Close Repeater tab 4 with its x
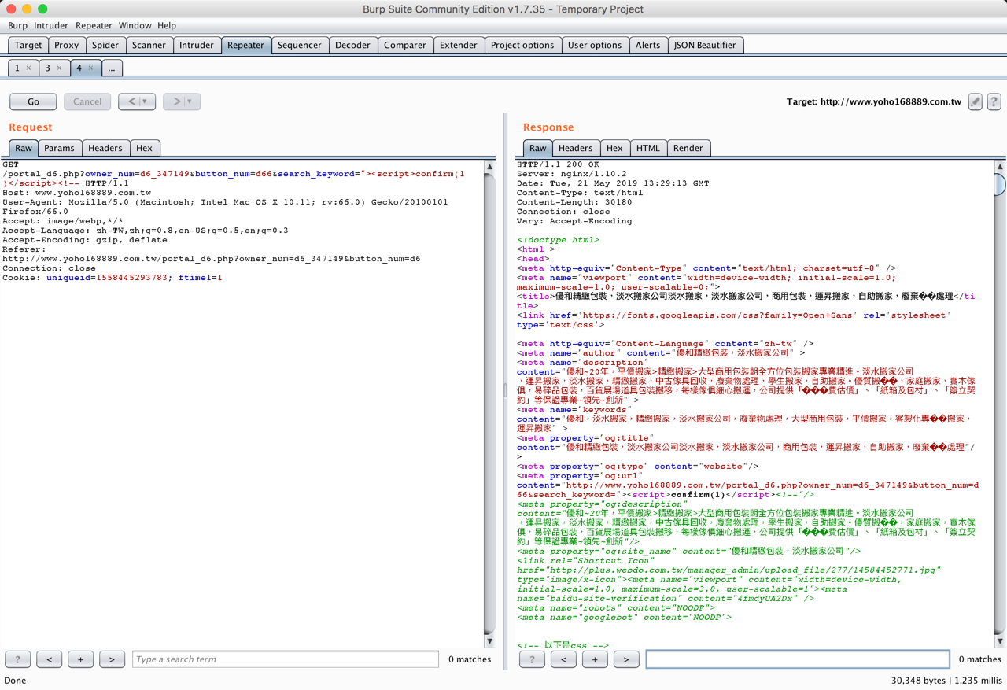This screenshot has width=1007, height=690. [x=90, y=68]
